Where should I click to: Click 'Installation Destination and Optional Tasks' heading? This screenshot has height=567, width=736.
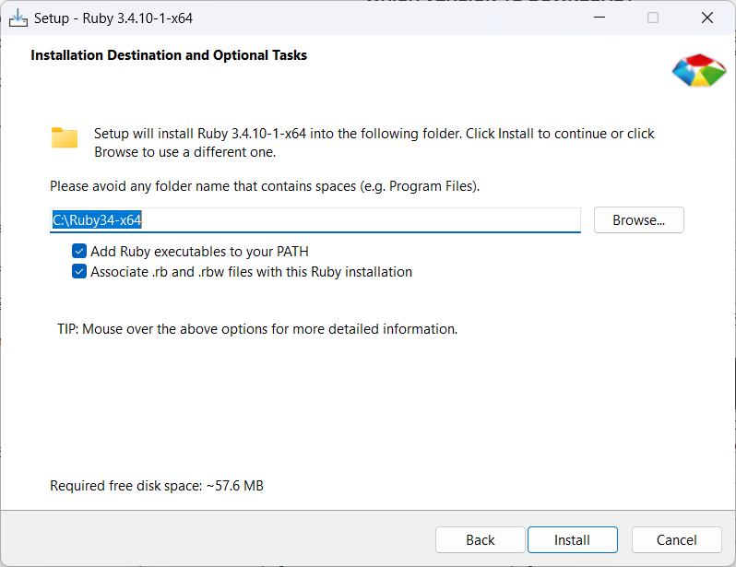[x=169, y=55]
